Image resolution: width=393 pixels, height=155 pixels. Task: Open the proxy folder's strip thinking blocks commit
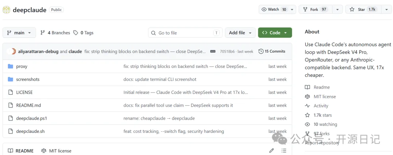[x=186, y=66]
